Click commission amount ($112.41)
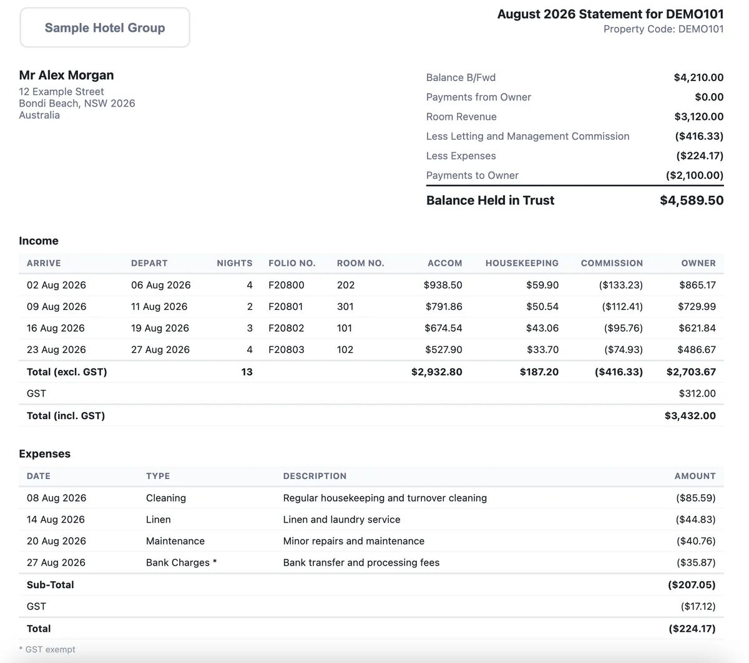The height and width of the screenshot is (663, 749). [622, 307]
